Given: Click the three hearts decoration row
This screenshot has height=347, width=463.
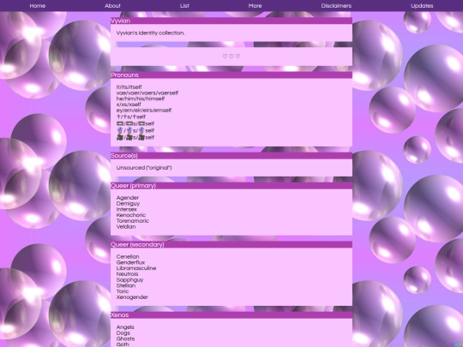Looking at the screenshot, I should click(231, 56).
